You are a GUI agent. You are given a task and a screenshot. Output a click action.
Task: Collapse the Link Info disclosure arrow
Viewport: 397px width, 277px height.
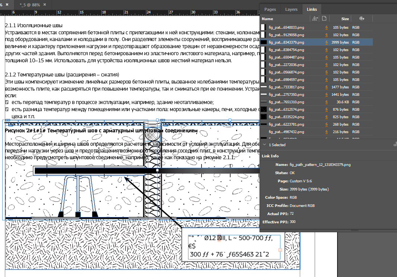pos(264,145)
